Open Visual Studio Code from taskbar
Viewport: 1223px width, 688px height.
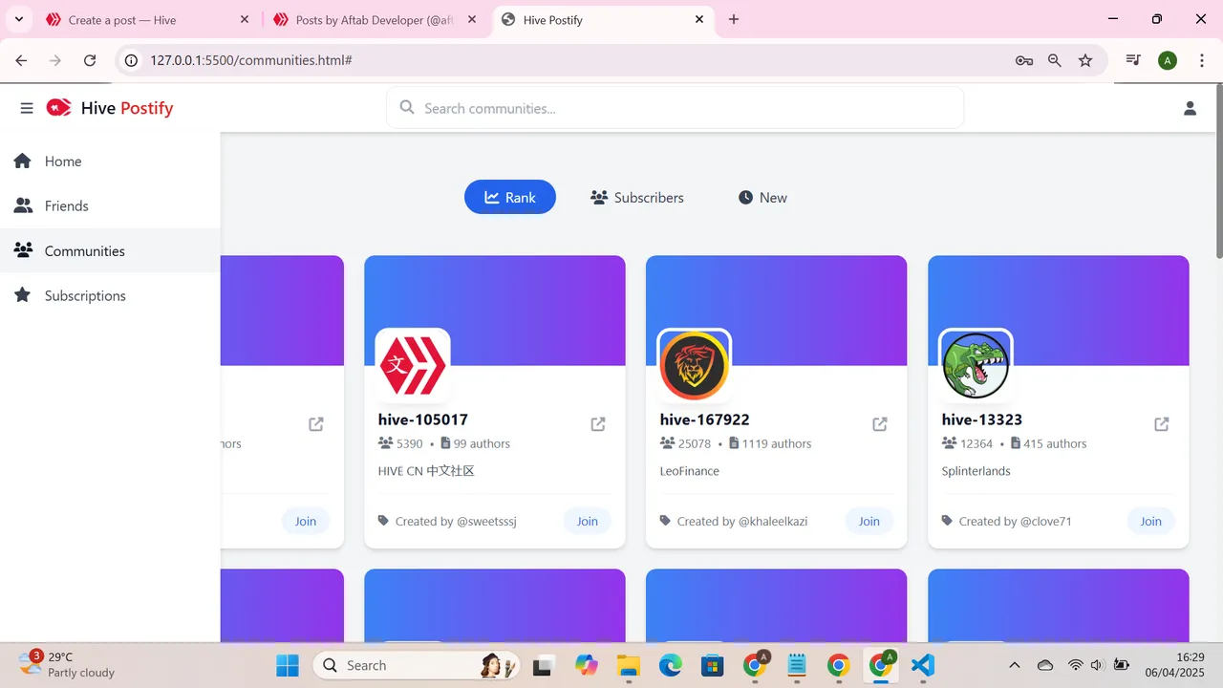(922, 665)
